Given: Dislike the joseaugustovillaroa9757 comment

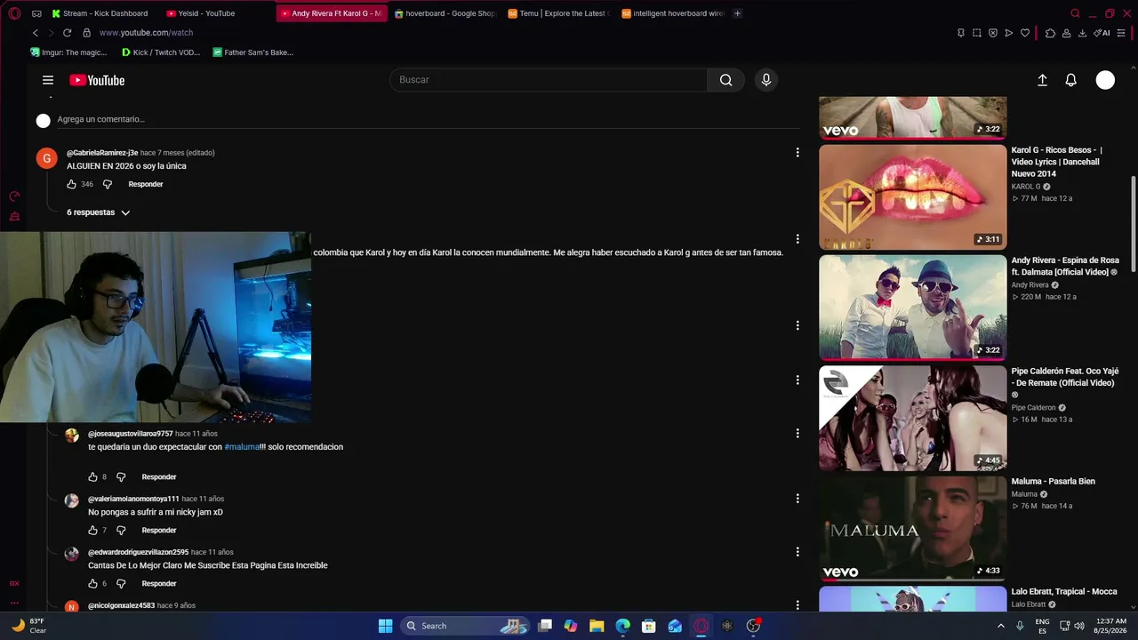Looking at the screenshot, I should coord(121,476).
